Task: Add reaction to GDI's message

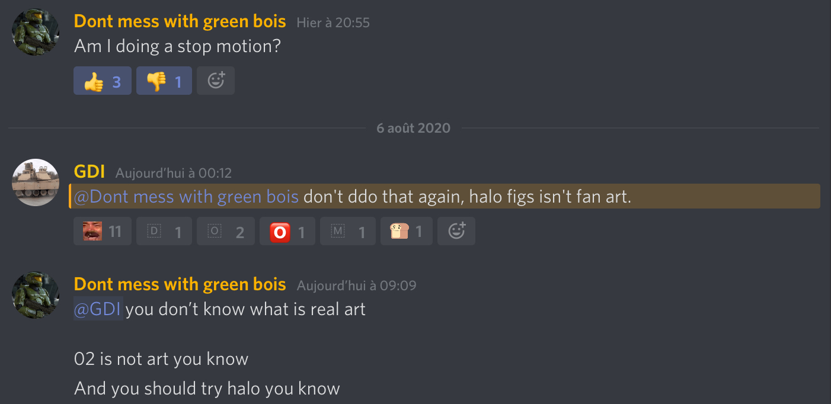Action: click(456, 231)
